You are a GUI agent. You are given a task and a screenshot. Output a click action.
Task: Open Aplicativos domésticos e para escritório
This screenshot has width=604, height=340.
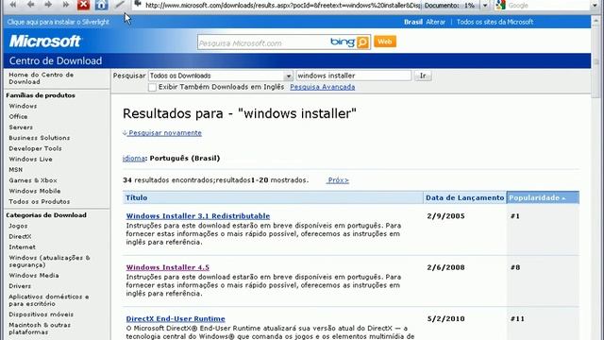49,300
